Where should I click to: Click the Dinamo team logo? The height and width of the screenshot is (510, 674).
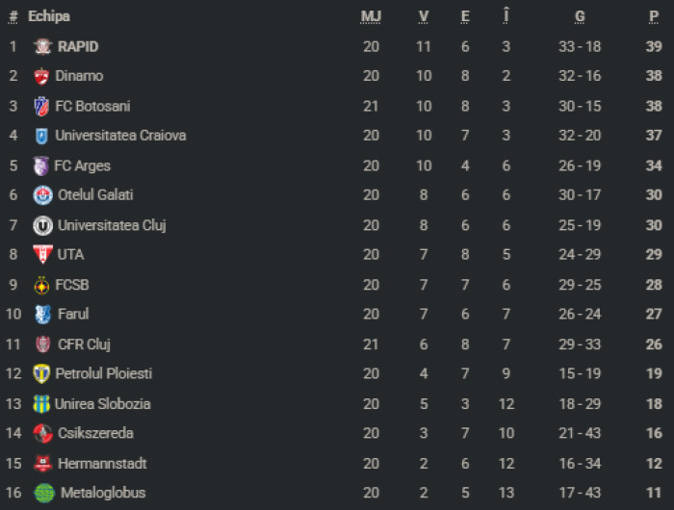[x=41, y=76]
